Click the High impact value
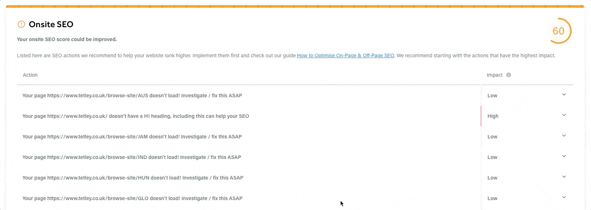 click(493, 116)
